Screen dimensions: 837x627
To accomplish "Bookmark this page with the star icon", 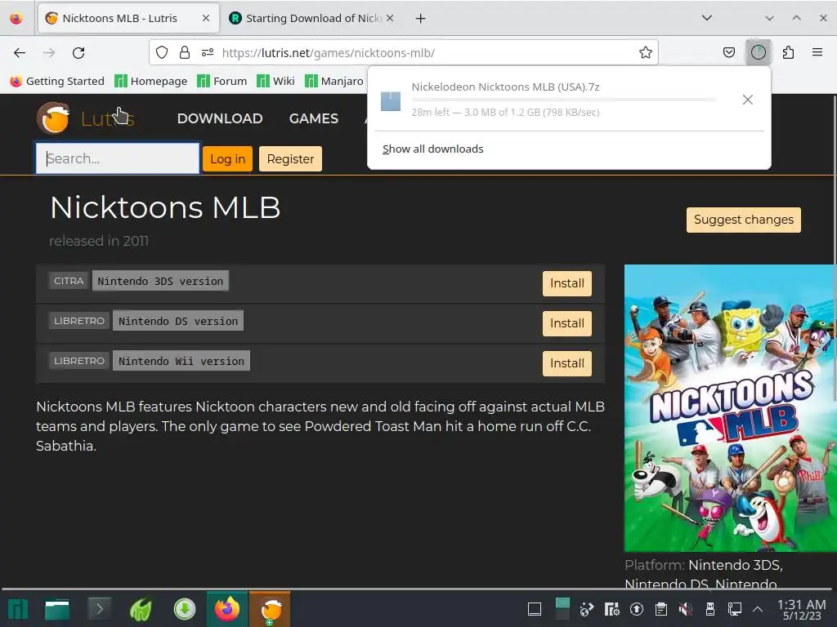I will [x=646, y=52].
